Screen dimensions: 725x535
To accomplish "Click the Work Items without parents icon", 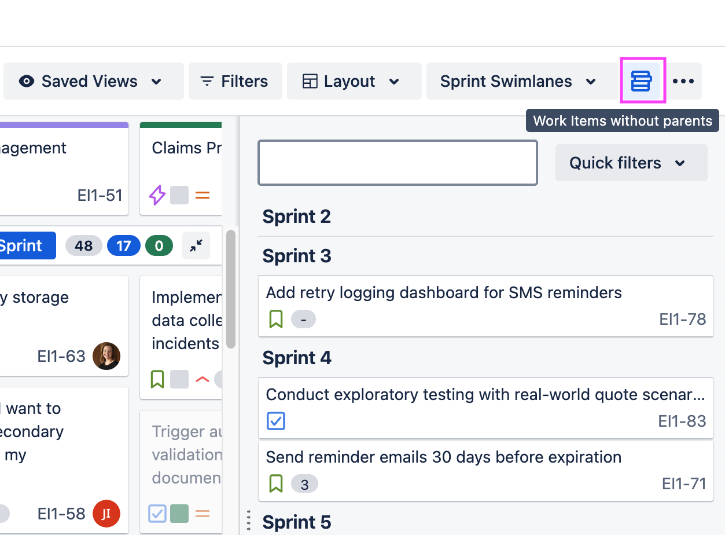I will [641, 81].
